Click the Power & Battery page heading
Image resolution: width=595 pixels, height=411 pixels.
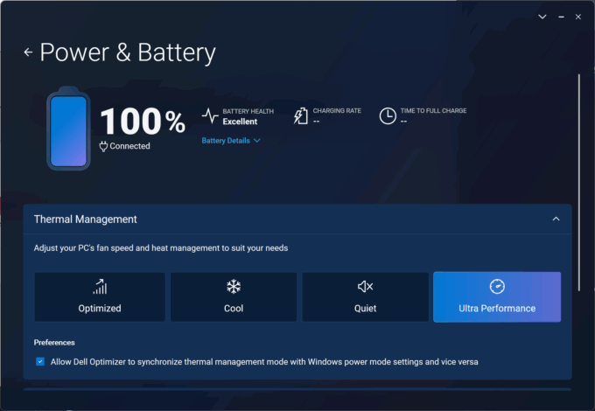pyautogui.click(x=128, y=52)
